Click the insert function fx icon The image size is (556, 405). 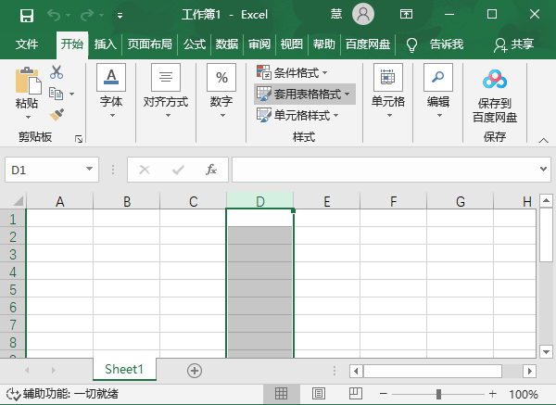[x=211, y=170]
